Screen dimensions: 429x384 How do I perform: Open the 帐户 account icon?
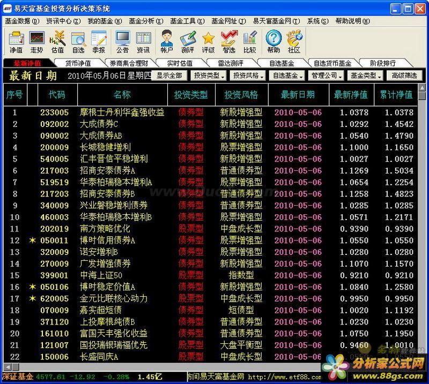tap(167, 42)
